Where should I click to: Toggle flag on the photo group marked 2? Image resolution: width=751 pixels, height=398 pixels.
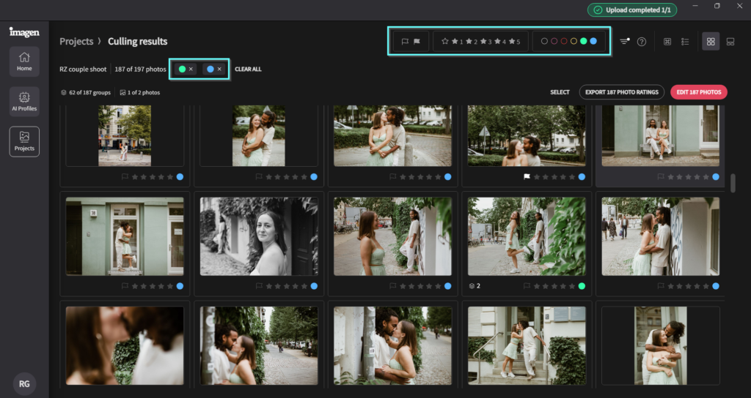click(x=527, y=286)
